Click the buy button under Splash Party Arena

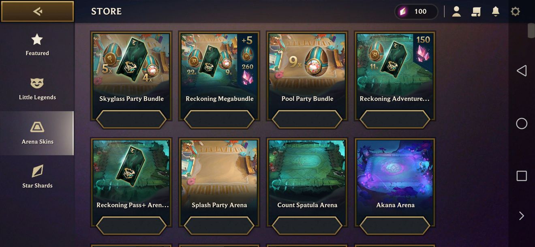click(x=219, y=226)
